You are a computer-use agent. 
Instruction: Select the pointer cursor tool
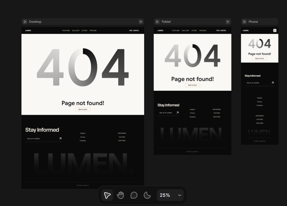point(107,195)
